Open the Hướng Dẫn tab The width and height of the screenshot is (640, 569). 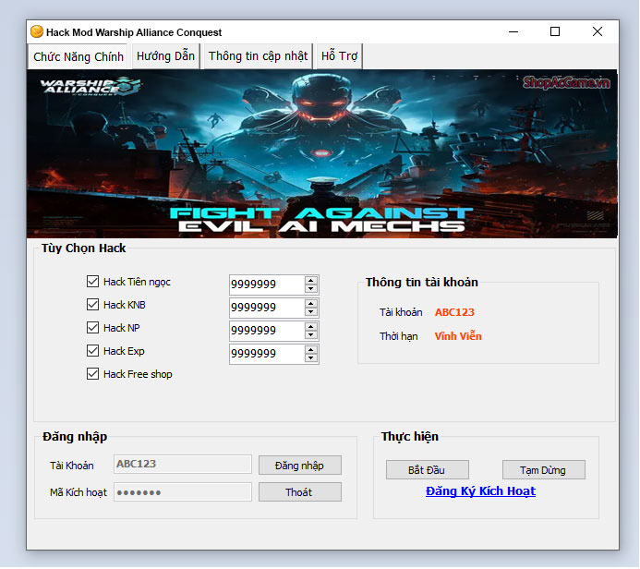165,56
